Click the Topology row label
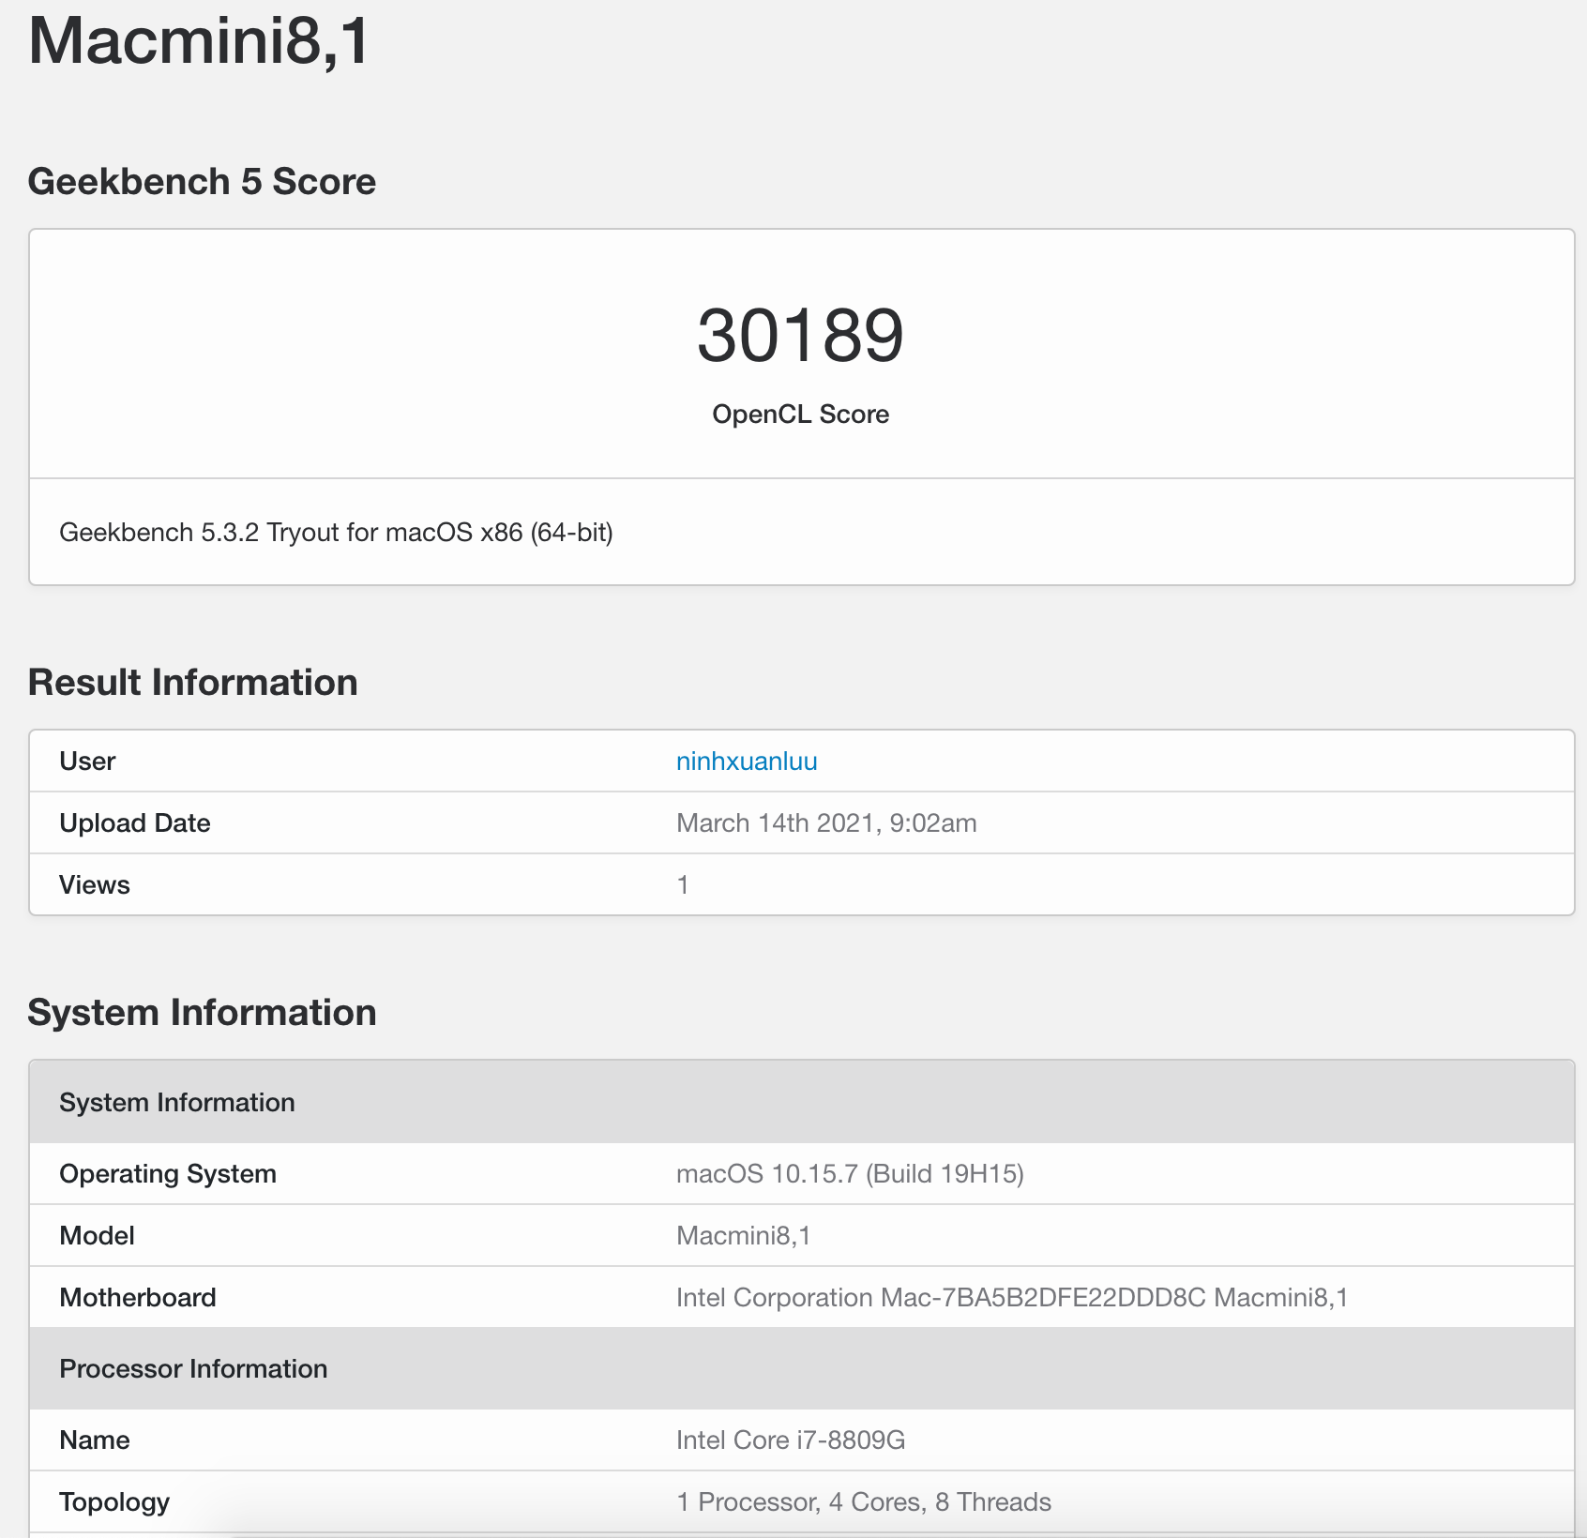 click(x=114, y=1502)
